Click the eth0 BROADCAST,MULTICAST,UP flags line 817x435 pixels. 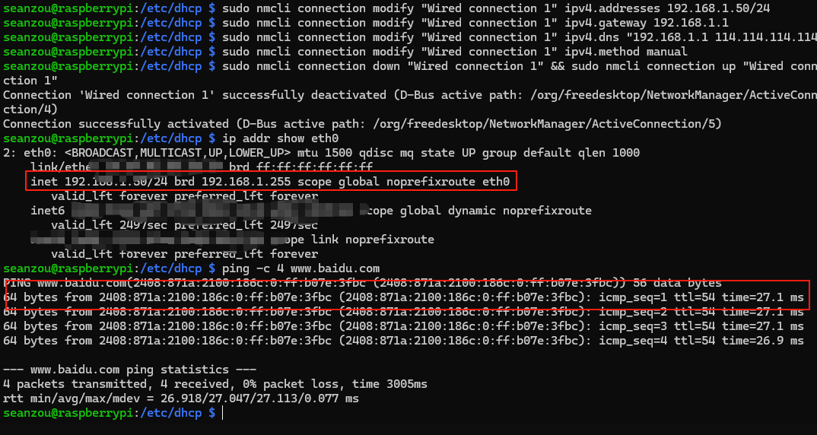click(x=322, y=153)
